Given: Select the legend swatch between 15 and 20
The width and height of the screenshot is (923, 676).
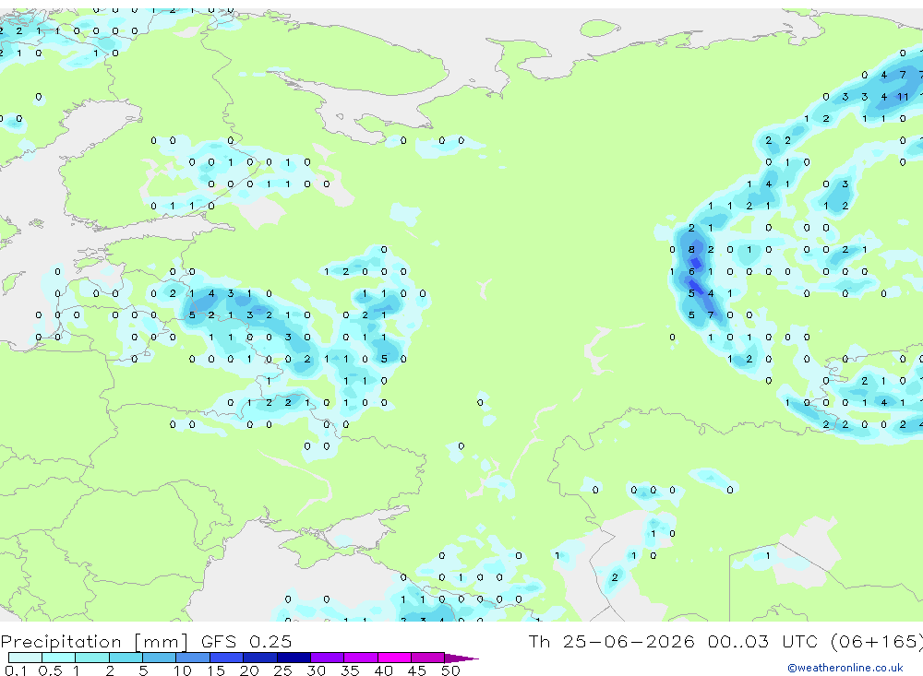Looking at the screenshot, I should (226, 658).
